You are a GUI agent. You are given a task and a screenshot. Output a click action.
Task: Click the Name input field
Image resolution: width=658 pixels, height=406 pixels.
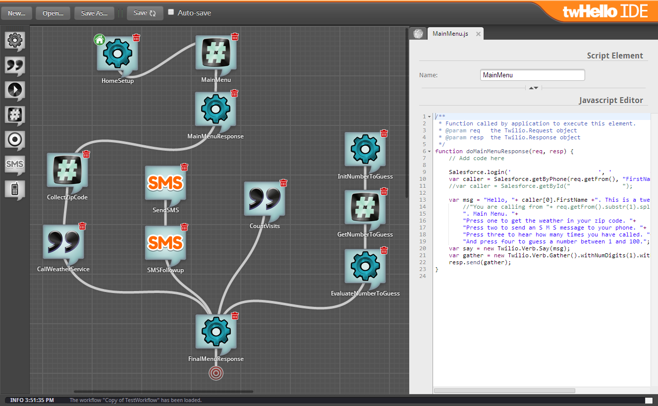pos(532,75)
